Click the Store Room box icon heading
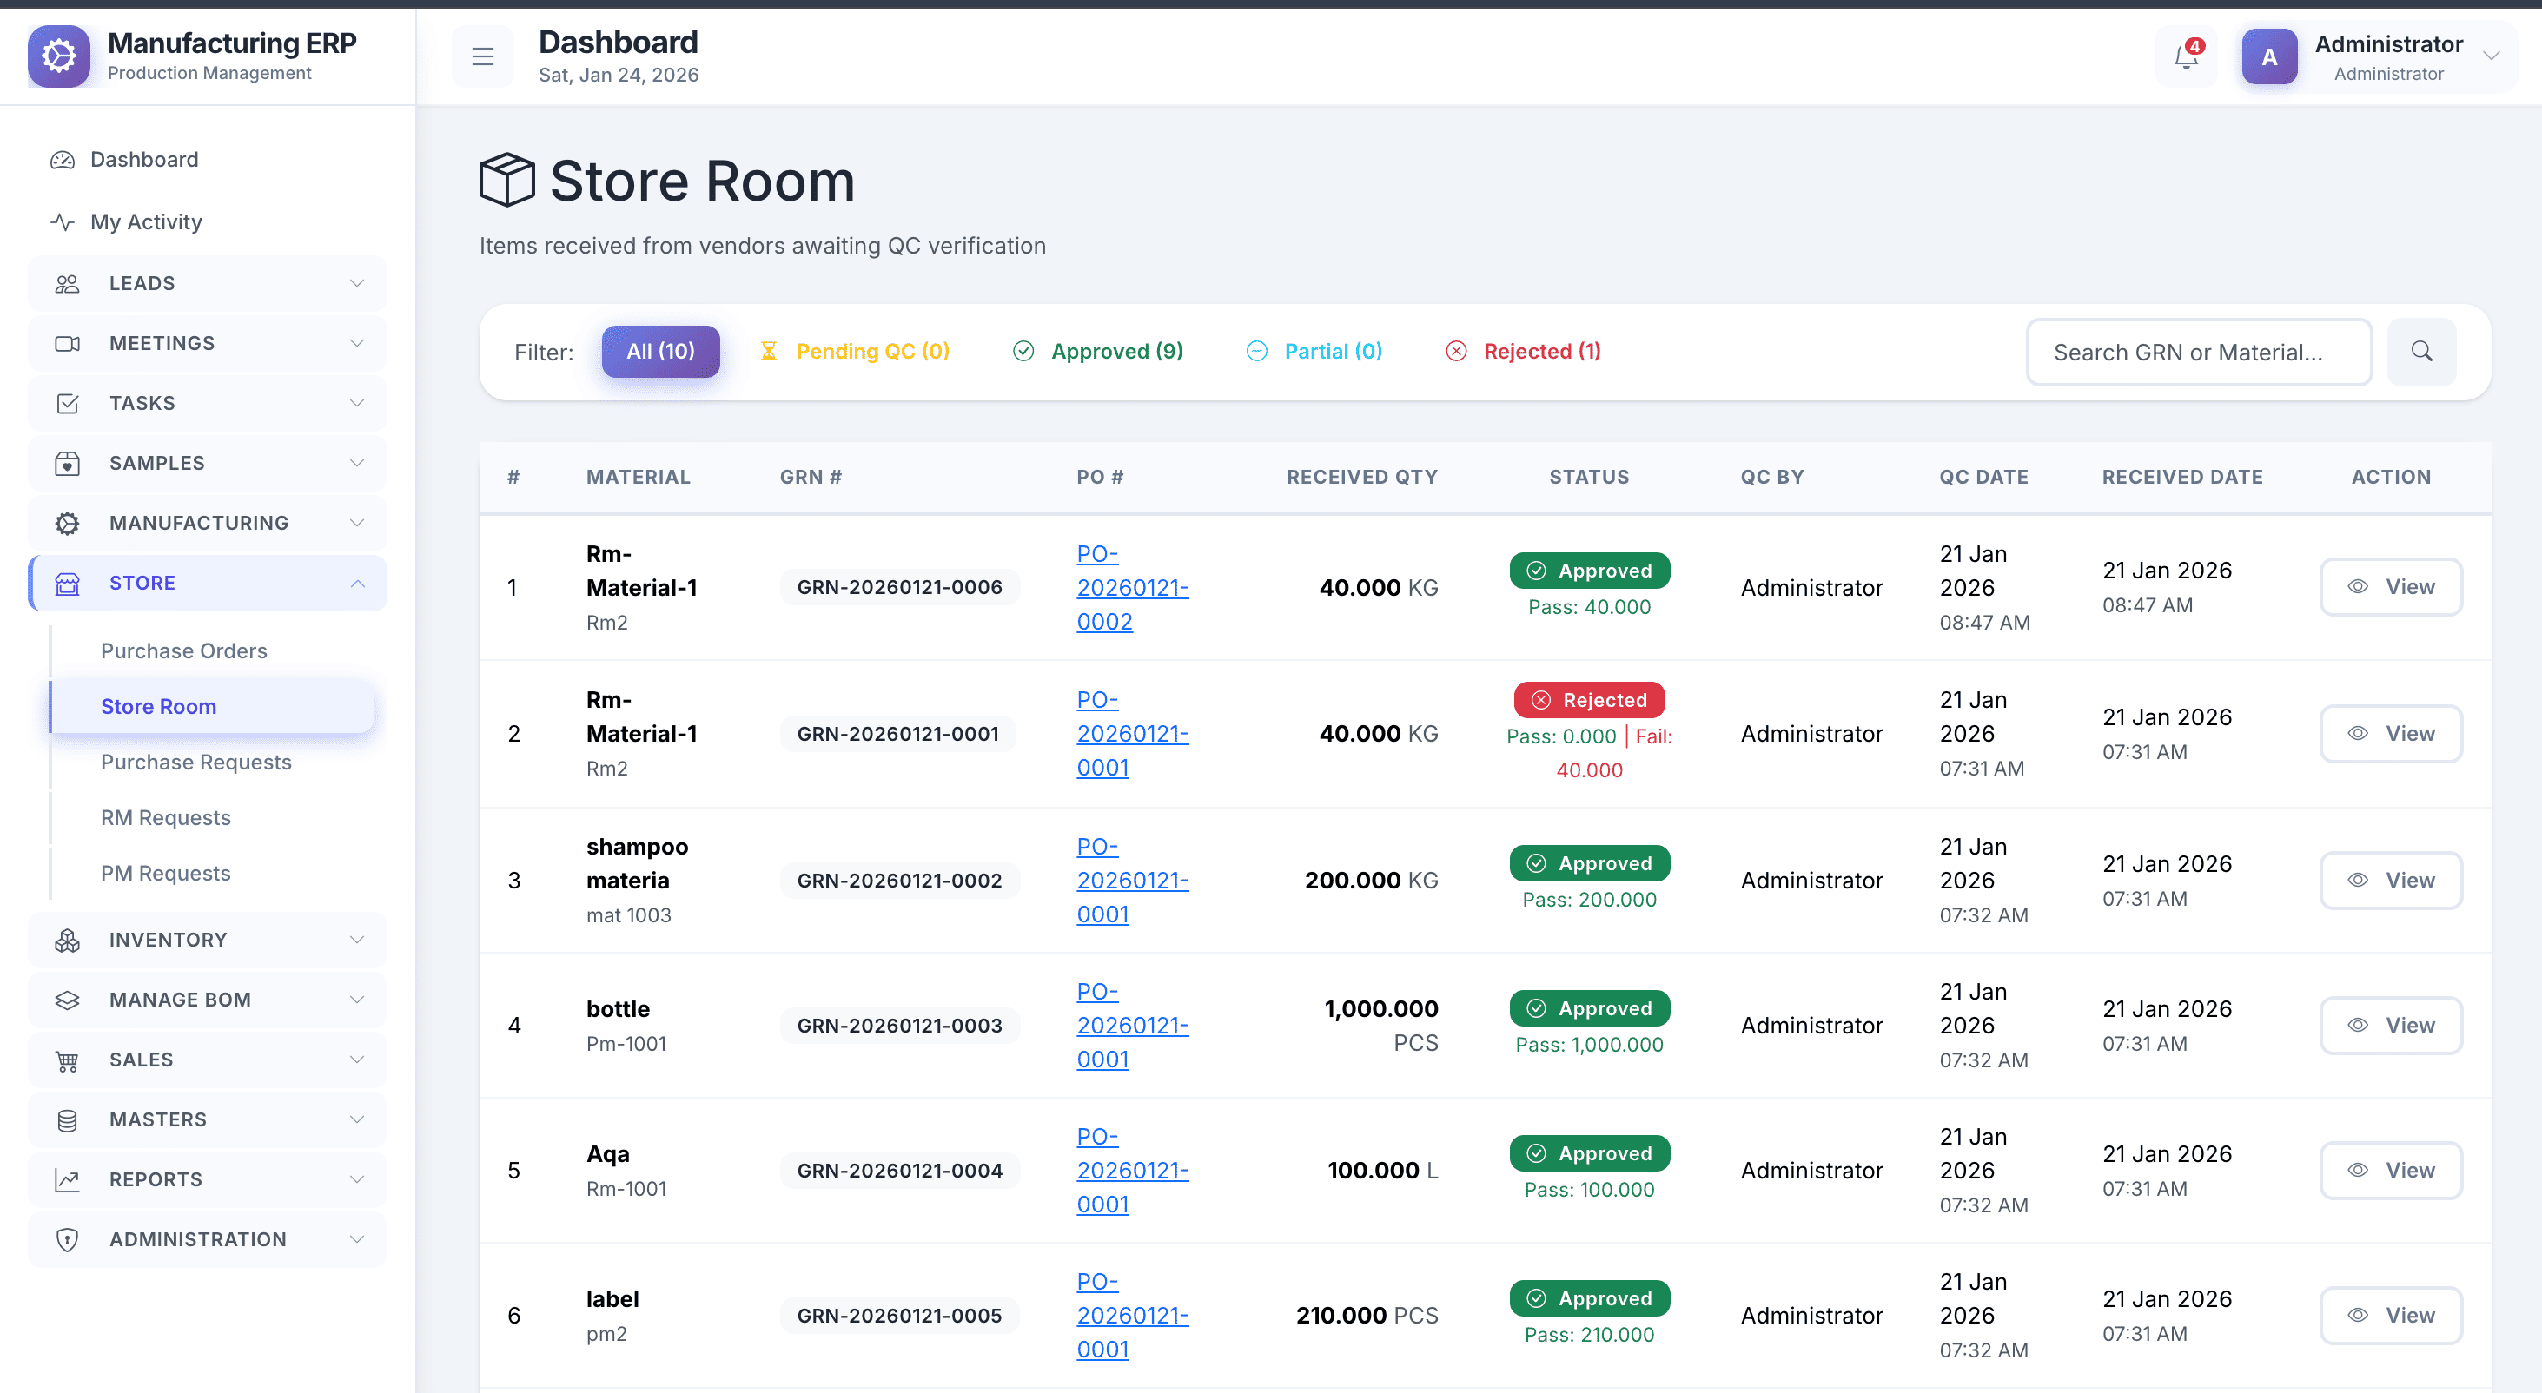Image resolution: width=2542 pixels, height=1393 pixels. tap(506, 181)
